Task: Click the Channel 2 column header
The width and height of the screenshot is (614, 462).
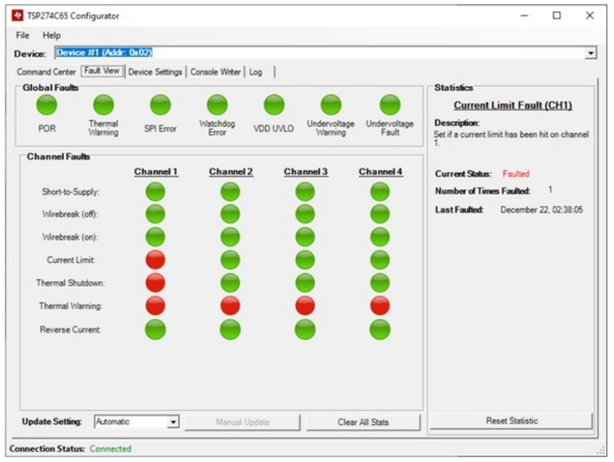Action: [x=231, y=171]
